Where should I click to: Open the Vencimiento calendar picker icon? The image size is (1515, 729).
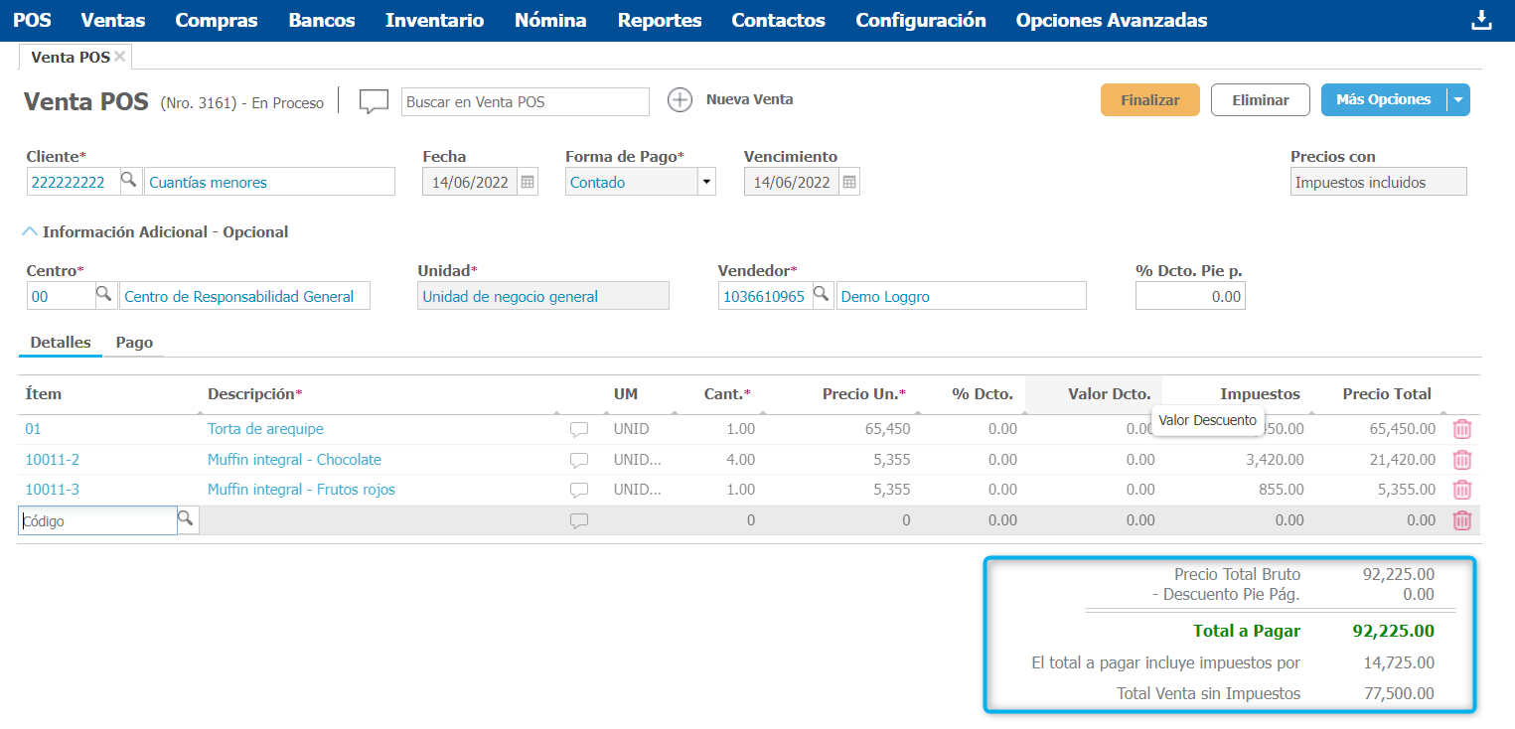click(x=849, y=182)
